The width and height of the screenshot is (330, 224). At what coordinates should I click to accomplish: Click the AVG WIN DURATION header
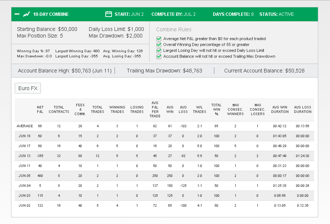280,110
